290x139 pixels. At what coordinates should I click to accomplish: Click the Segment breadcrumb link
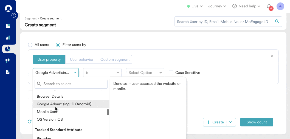tap(31, 18)
